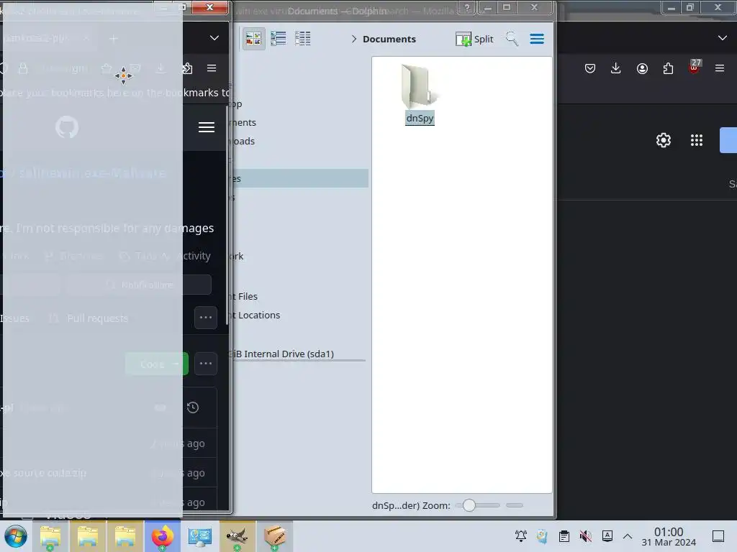Click the Show Desktop button in tray

pyautogui.click(x=718, y=536)
